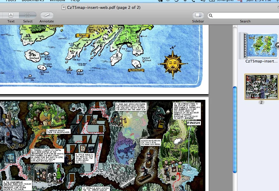Click the PDF document icon in title
Image resolution: width=279 pixels, height=191 pixels.
click(63, 7)
